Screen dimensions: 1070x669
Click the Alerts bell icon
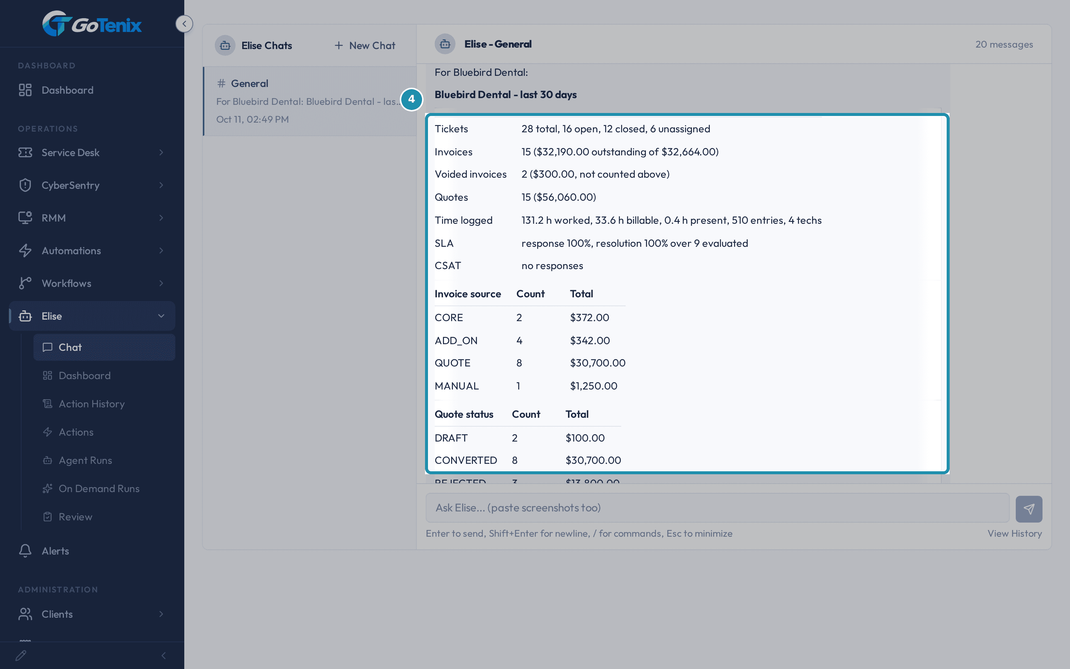point(25,551)
